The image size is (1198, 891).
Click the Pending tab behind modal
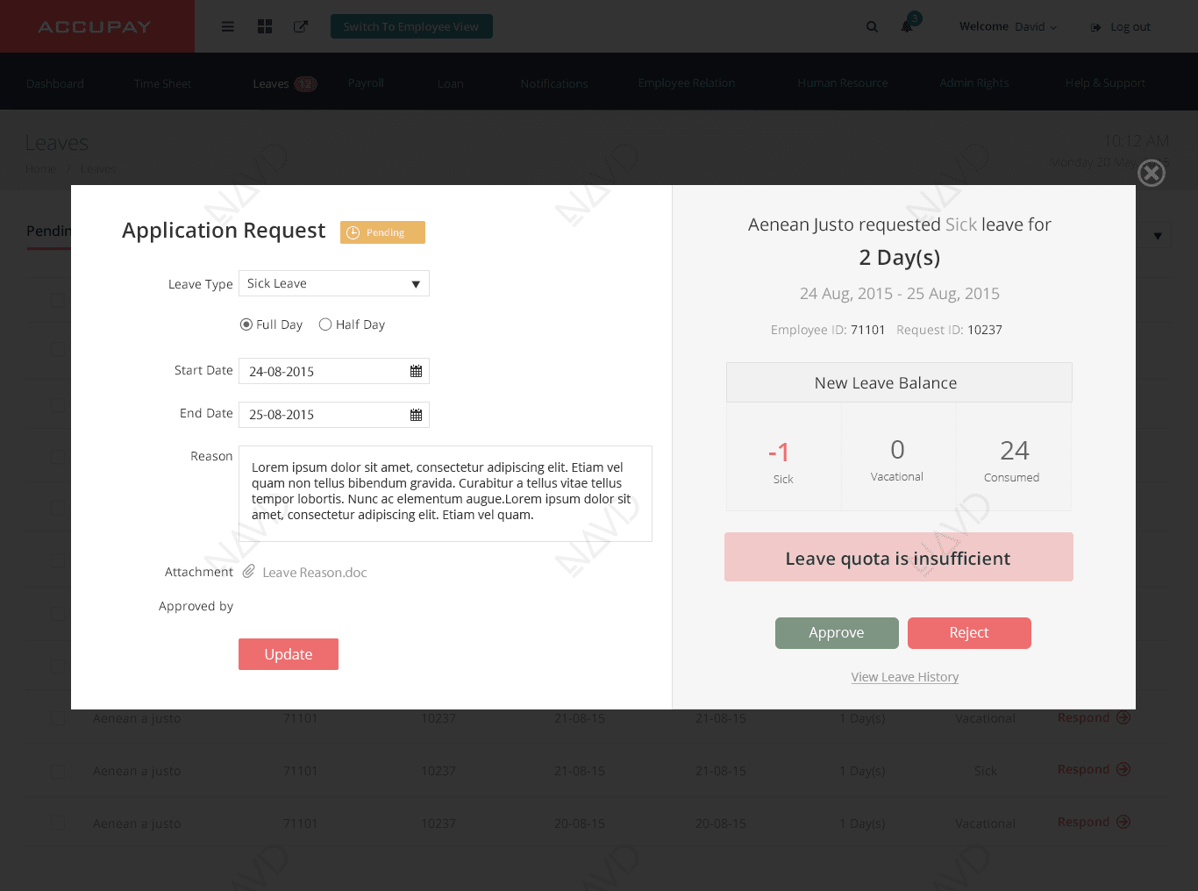tap(49, 231)
